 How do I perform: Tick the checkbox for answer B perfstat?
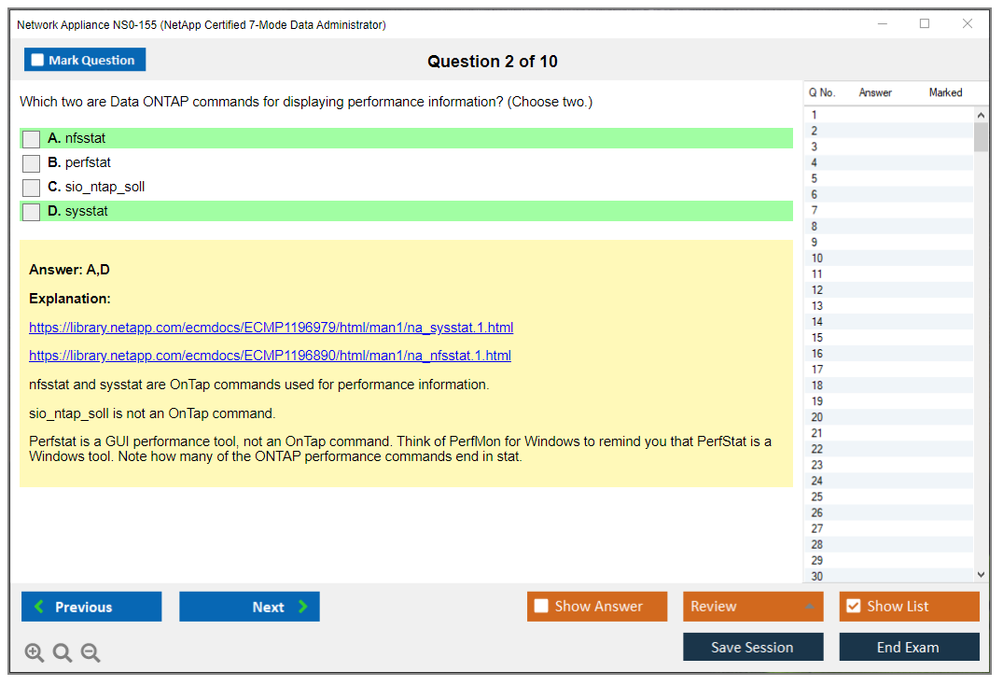pyautogui.click(x=32, y=163)
